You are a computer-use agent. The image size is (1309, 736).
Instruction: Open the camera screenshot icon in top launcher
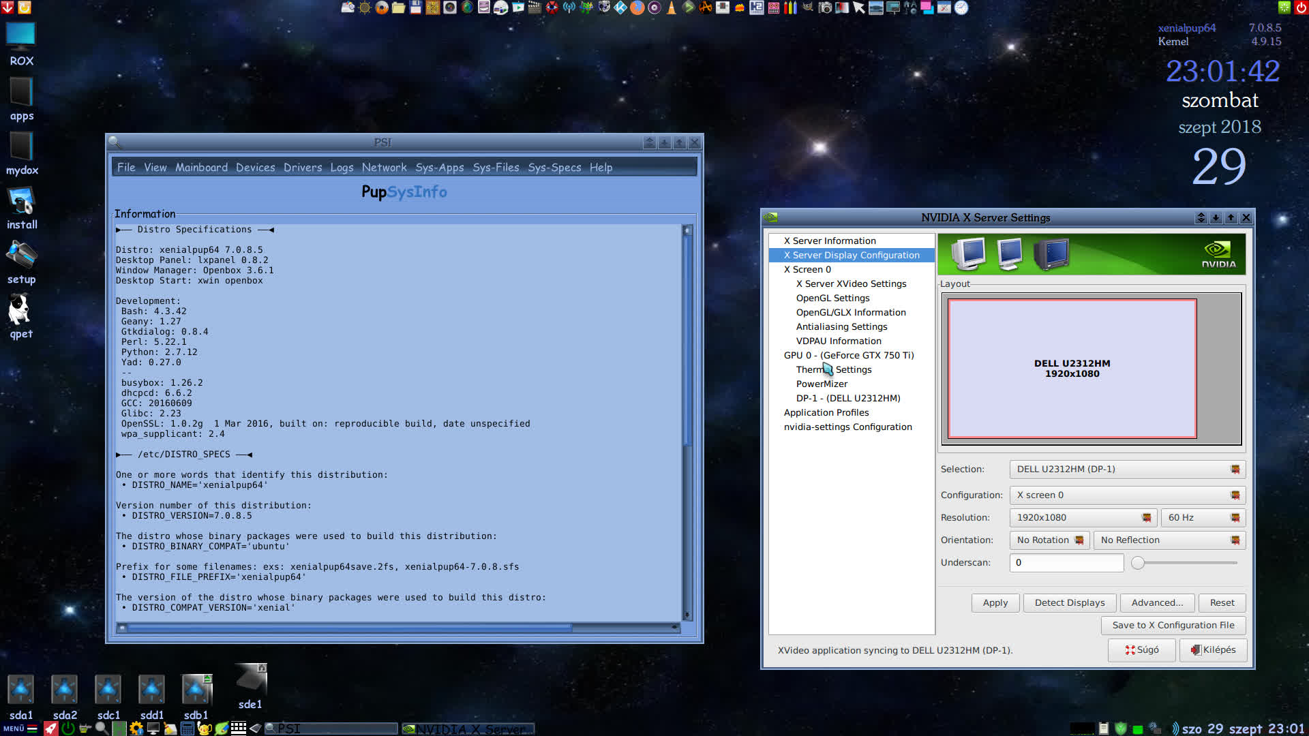pyautogui.click(x=825, y=7)
